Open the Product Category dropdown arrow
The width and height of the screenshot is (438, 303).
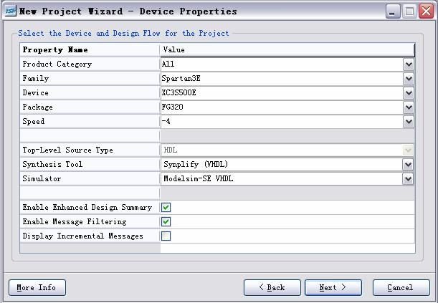tap(409, 64)
